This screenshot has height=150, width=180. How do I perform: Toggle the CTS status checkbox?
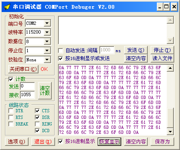point(37,111)
